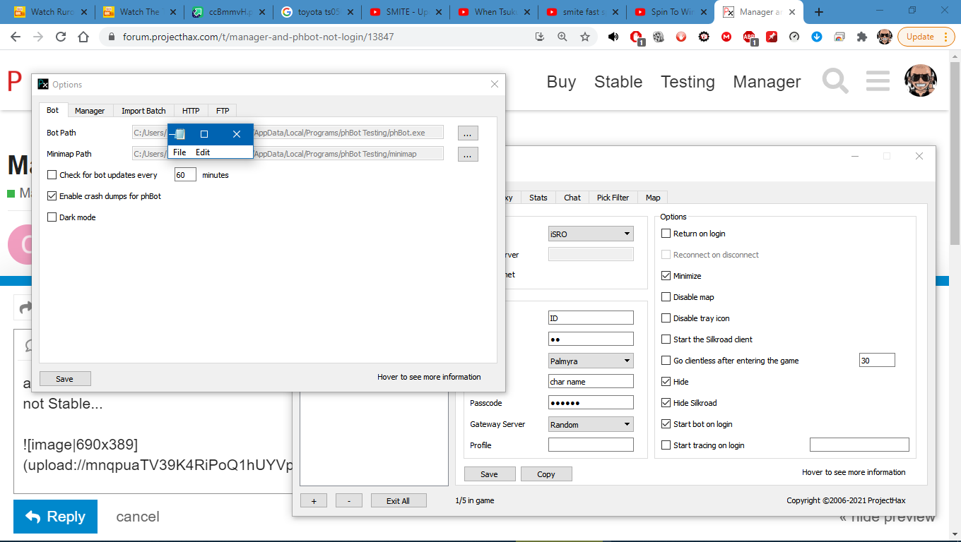
Task: Uncheck Hide Silkroad option
Action: pyautogui.click(x=666, y=403)
